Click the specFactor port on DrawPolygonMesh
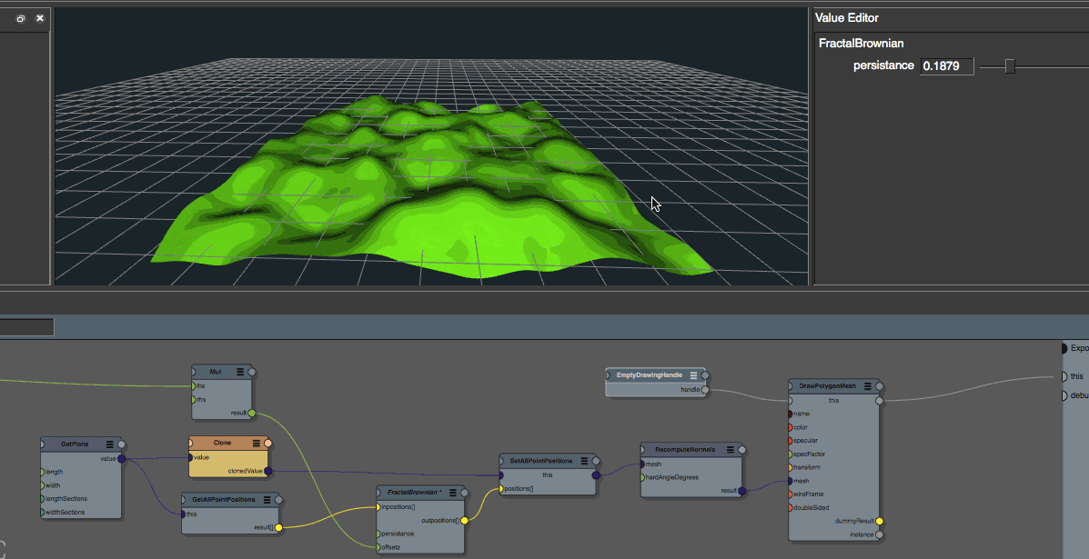 click(791, 454)
